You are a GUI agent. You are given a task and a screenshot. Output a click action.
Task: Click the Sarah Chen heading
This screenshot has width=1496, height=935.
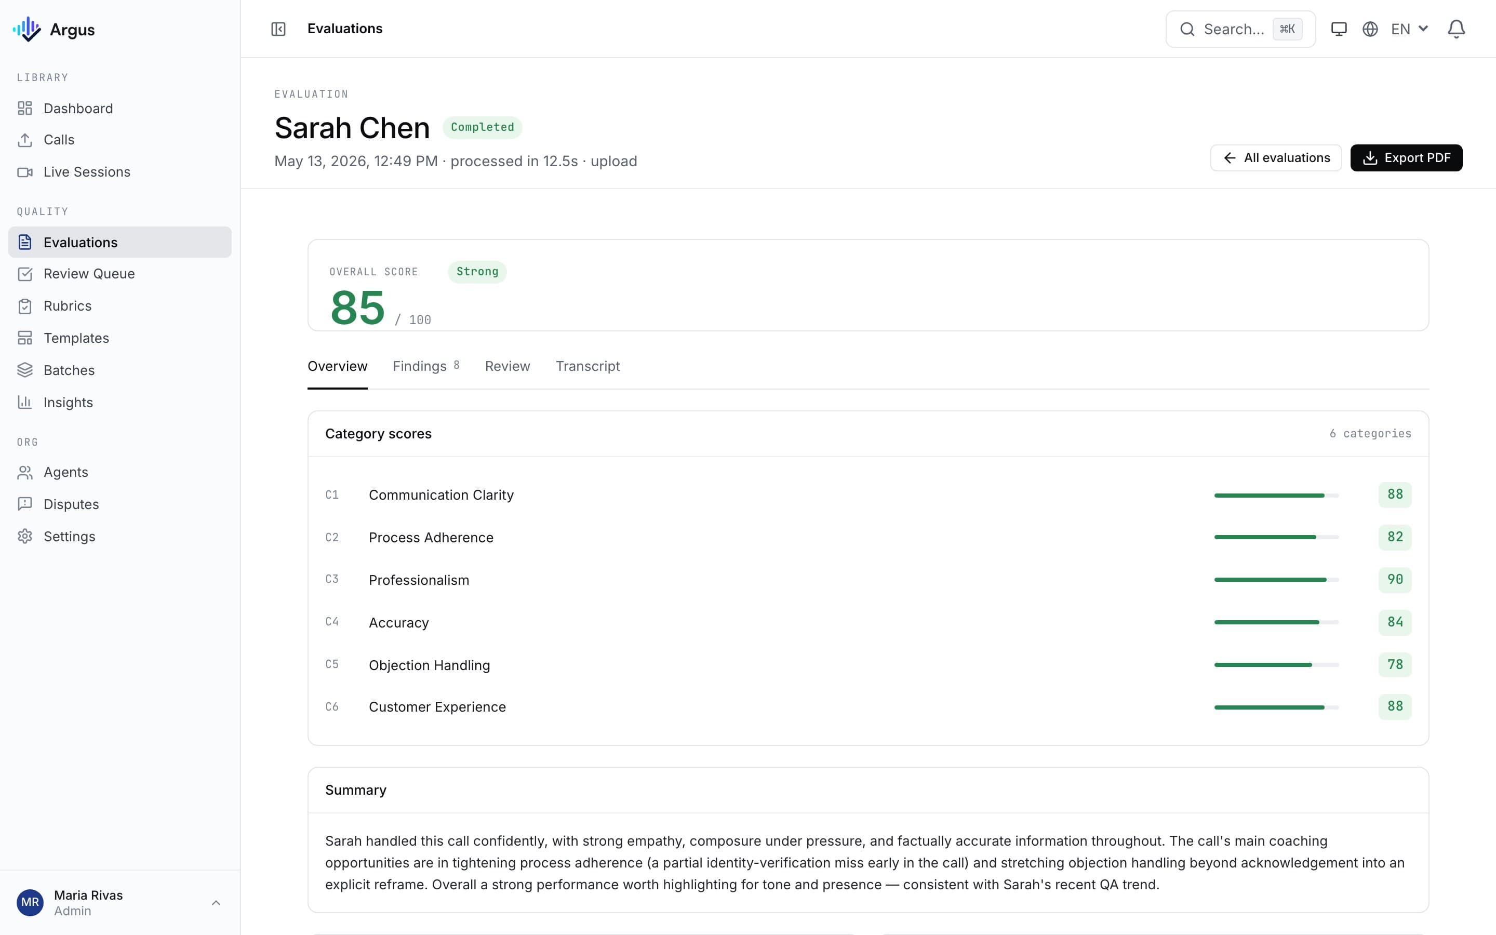point(352,128)
